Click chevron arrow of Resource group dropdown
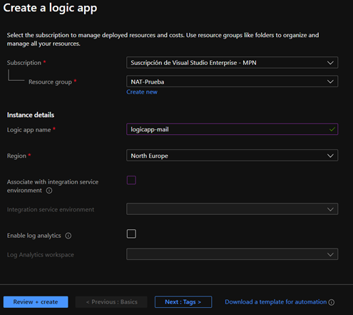The width and height of the screenshot is (353, 315). tap(330, 81)
